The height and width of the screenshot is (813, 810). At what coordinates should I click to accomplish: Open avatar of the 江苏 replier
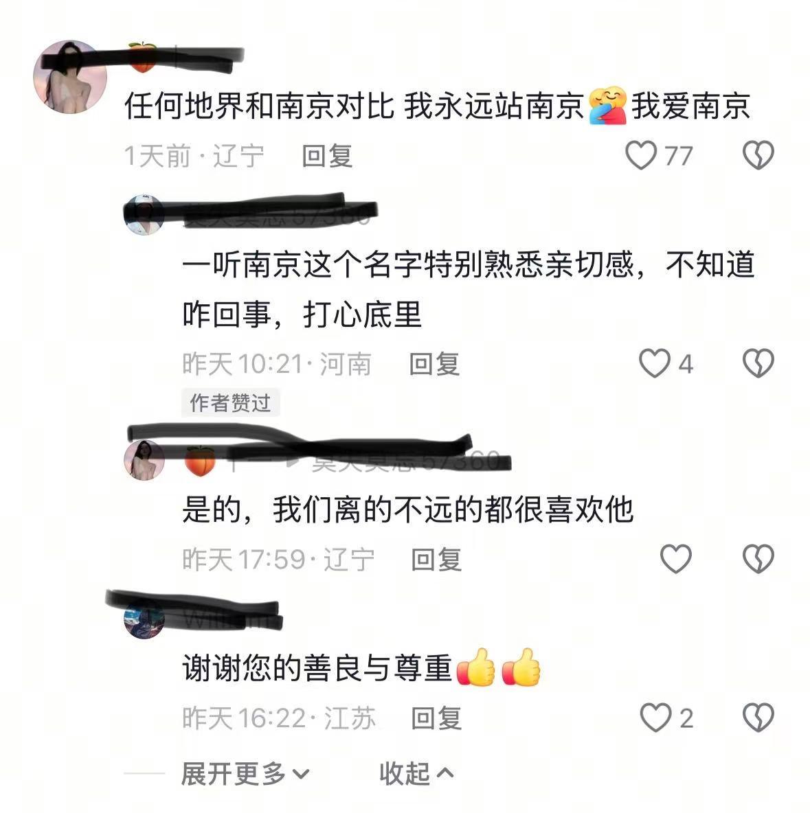point(144,619)
